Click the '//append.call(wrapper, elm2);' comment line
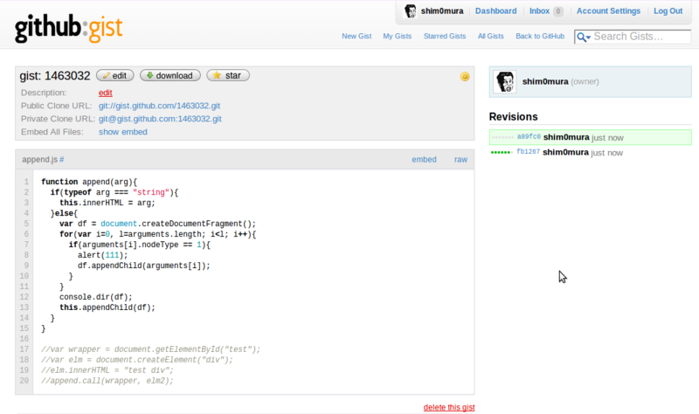 107,381
